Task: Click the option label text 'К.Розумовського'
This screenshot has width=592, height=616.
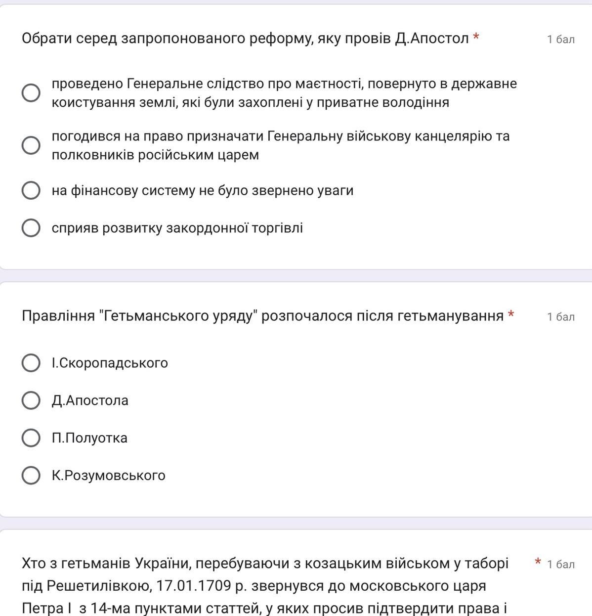Action: [108, 476]
